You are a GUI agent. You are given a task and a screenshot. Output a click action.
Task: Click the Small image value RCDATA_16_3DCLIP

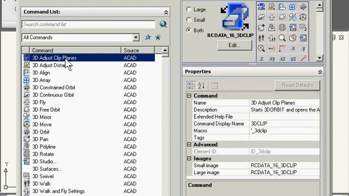[285, 166]
